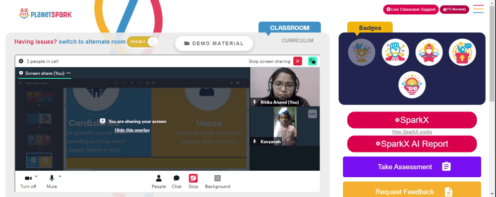Open the Chat panel
Image resolution: width=496 pixels, height=197 pixels.
click(177, 182)
